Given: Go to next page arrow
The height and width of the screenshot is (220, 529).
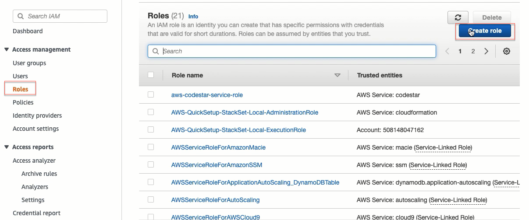Looking at the screenshot, I should 486,51.
